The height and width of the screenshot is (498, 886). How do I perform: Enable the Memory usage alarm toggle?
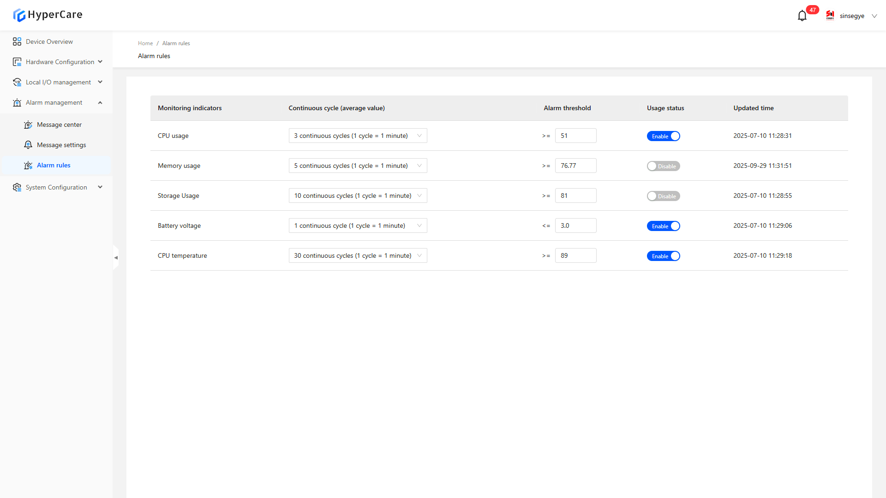click(663, 166)
